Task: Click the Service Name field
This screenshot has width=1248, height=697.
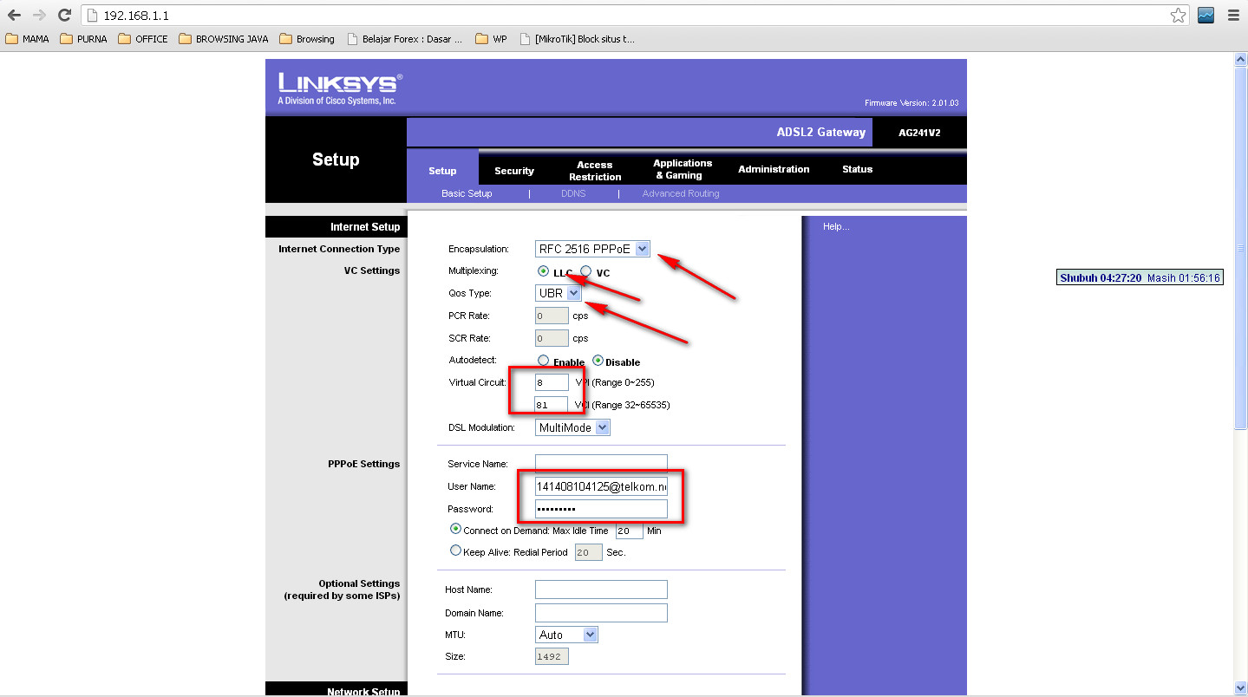Action: pyautogui.click(x=601, y=464)
